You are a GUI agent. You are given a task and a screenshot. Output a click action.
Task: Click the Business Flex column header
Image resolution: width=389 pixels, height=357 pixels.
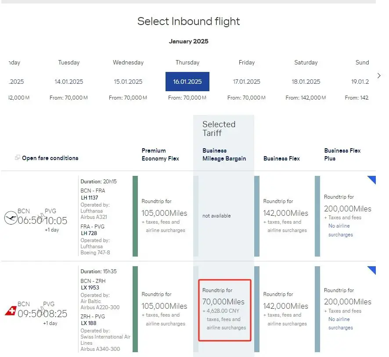pos(281,159)
